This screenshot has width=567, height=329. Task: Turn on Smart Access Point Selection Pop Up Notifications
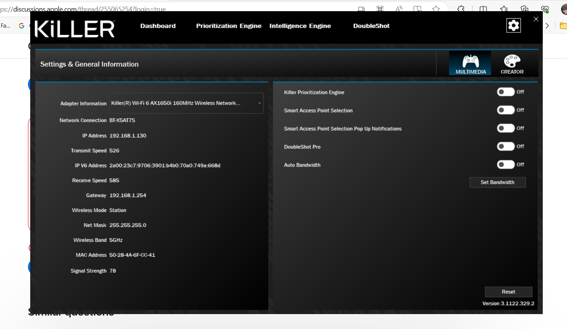click(506, 128)
